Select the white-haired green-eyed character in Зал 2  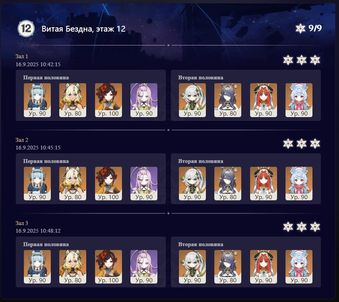(192, 183)
